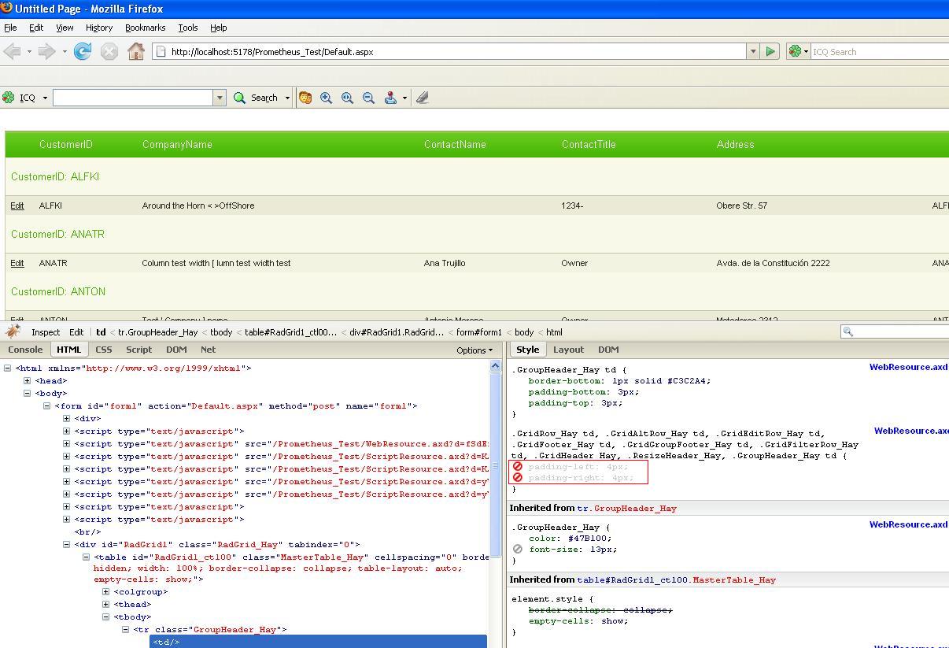The width and height of the screenshot is (949, 648).
Task: Go to the Firefox home page icon
Action: coord(135,52)
